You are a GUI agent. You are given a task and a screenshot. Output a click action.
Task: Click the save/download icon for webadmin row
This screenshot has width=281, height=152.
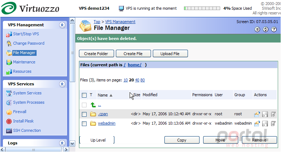(265, 124)
